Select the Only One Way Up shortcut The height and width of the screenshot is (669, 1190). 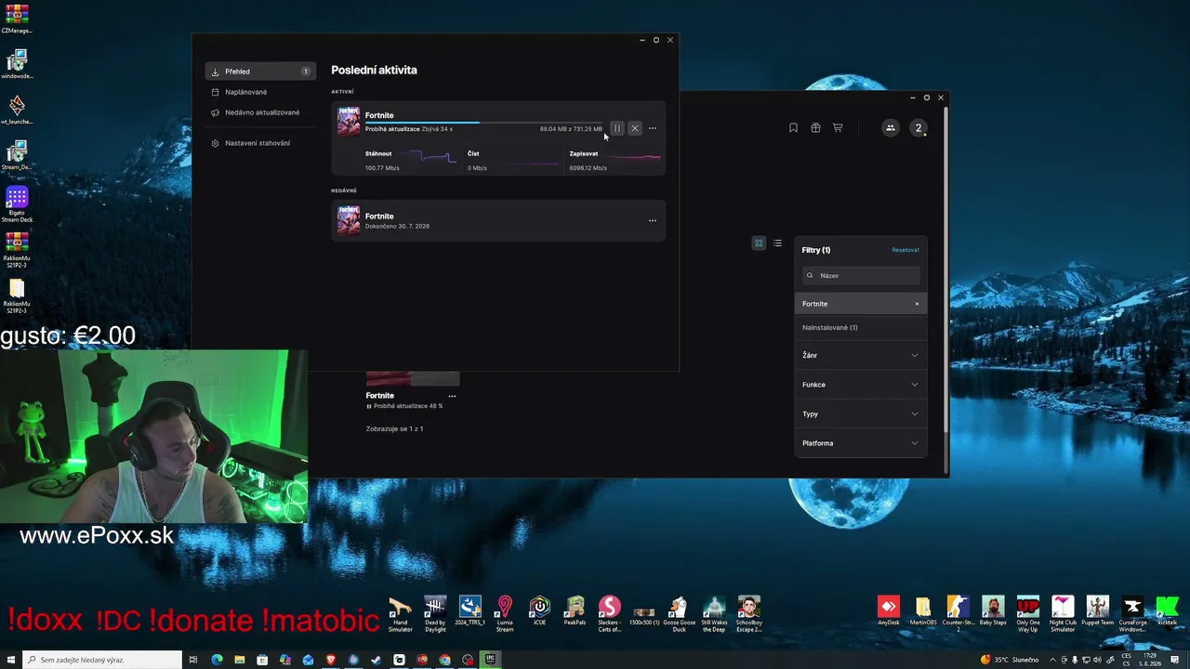pos(1028,614)
